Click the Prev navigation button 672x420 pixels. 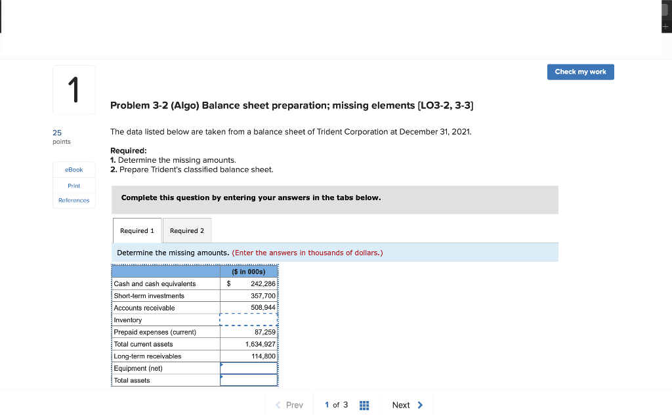pos(291,405)
